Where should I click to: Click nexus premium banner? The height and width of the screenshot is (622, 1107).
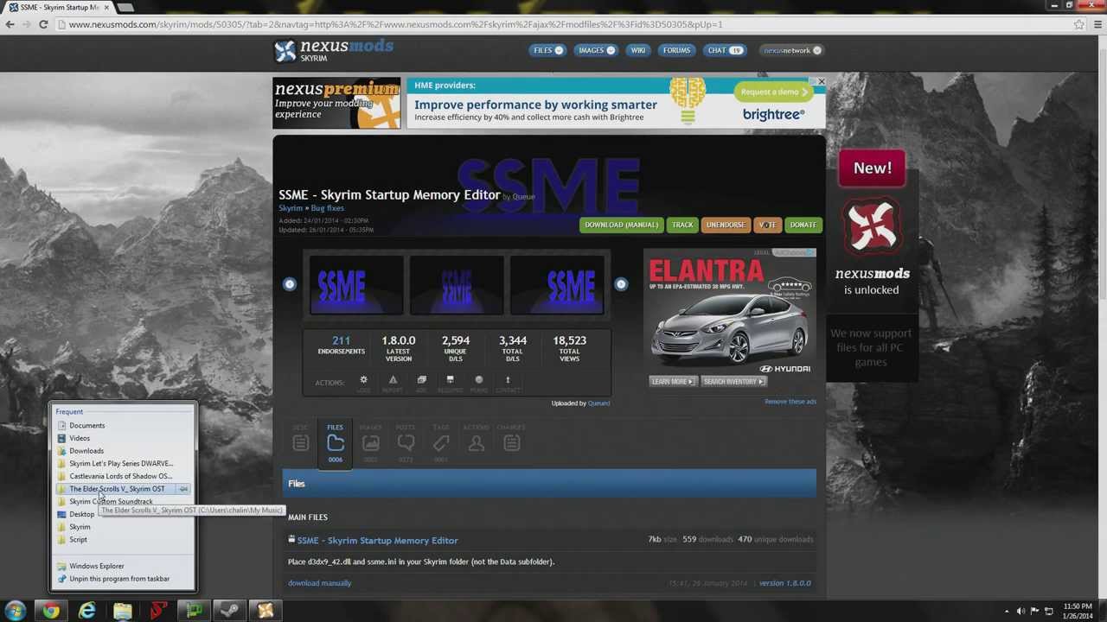pyautogui.click(x=336, y=103)
